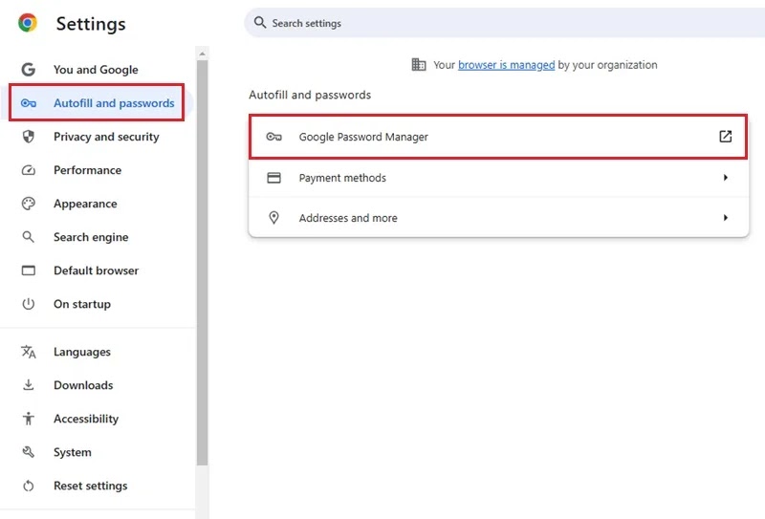Click the Accessibility person icon

pos(29,419)
